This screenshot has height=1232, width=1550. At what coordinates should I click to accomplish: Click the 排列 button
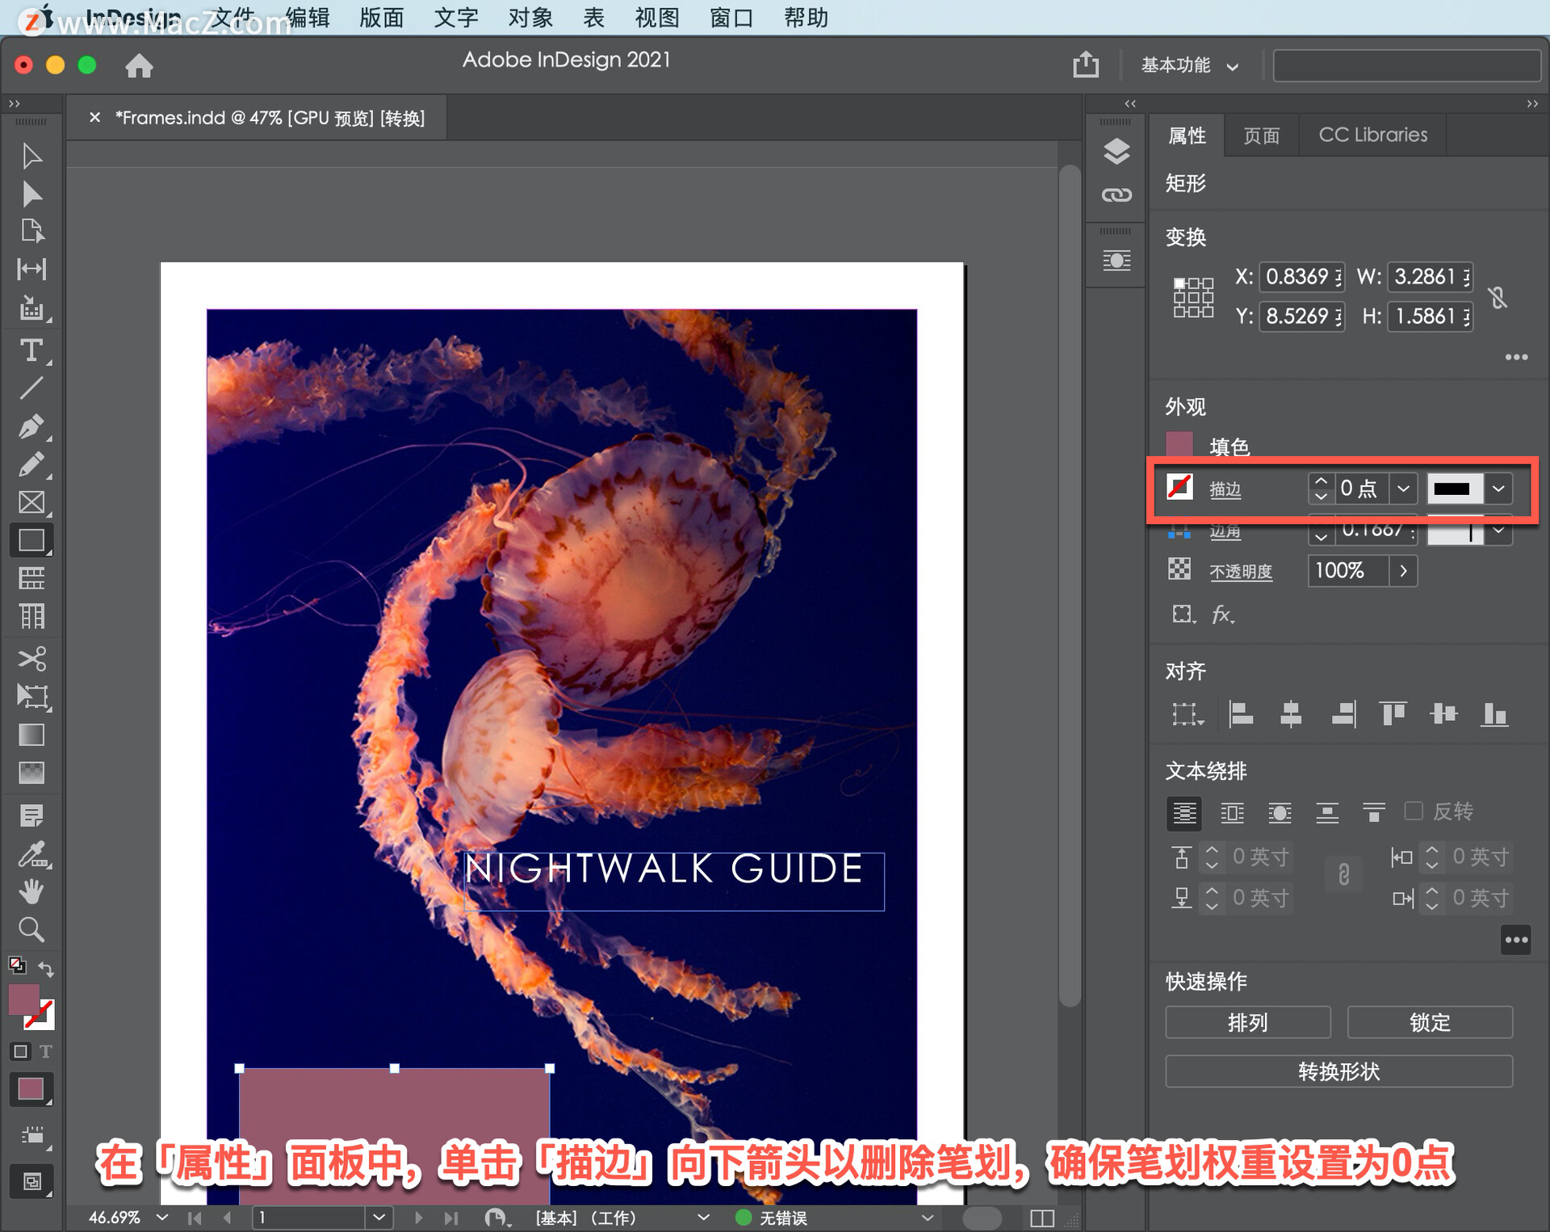[x=1247, y=1022]
